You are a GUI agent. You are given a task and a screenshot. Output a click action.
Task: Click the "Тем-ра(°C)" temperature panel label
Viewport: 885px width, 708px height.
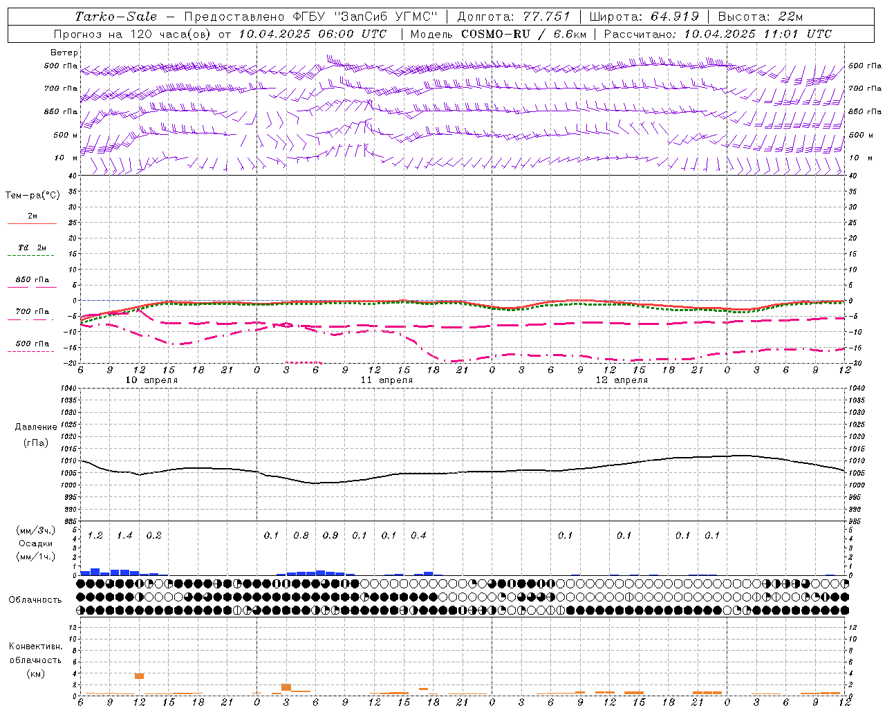(x=32, y=196)
